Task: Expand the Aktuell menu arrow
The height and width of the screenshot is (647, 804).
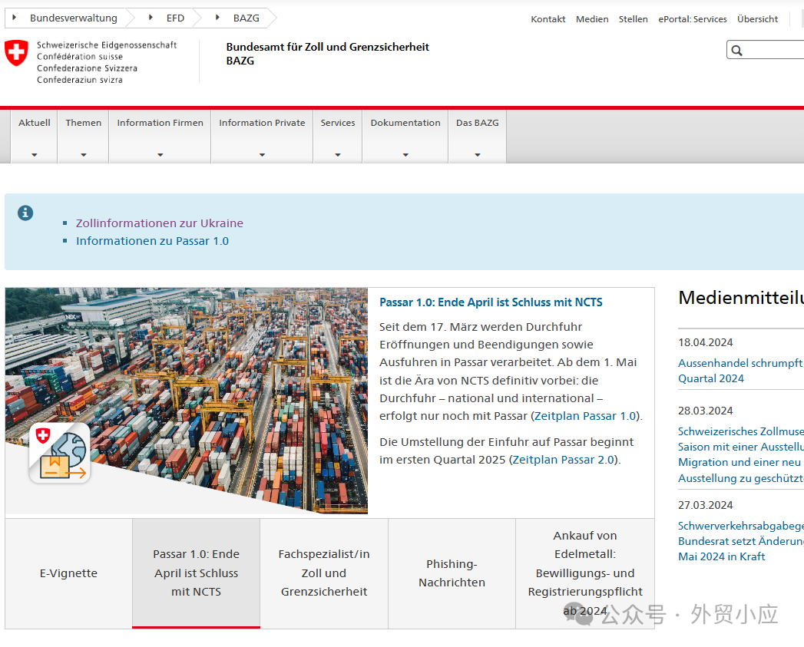Action: click(x=35, y=155)
